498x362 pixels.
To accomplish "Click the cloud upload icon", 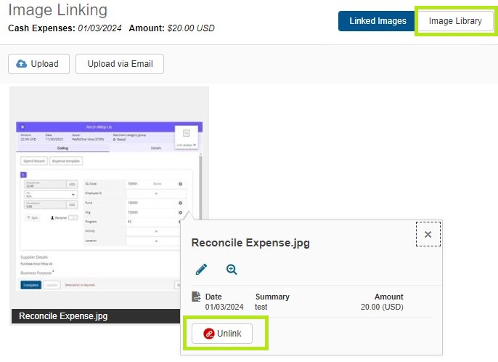I will [21, 64].
